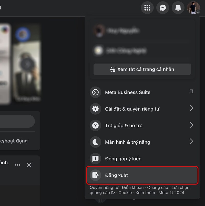The width and height of the screenshot is (205, 206).
Task: Open Màn hình & trợ năng
Action: (x=142, y=142)
